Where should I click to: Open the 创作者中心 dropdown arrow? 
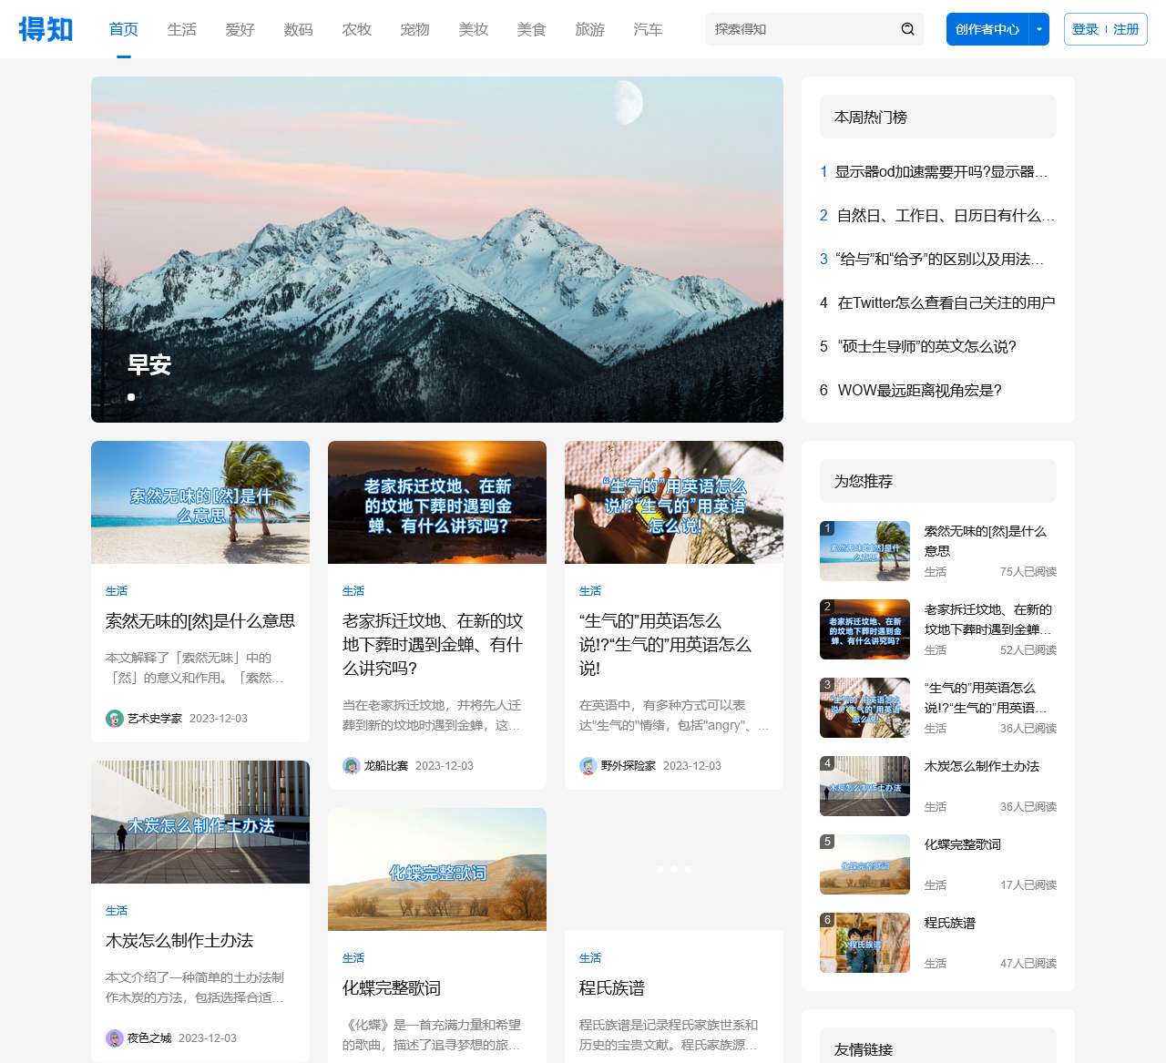point(1038,29)
